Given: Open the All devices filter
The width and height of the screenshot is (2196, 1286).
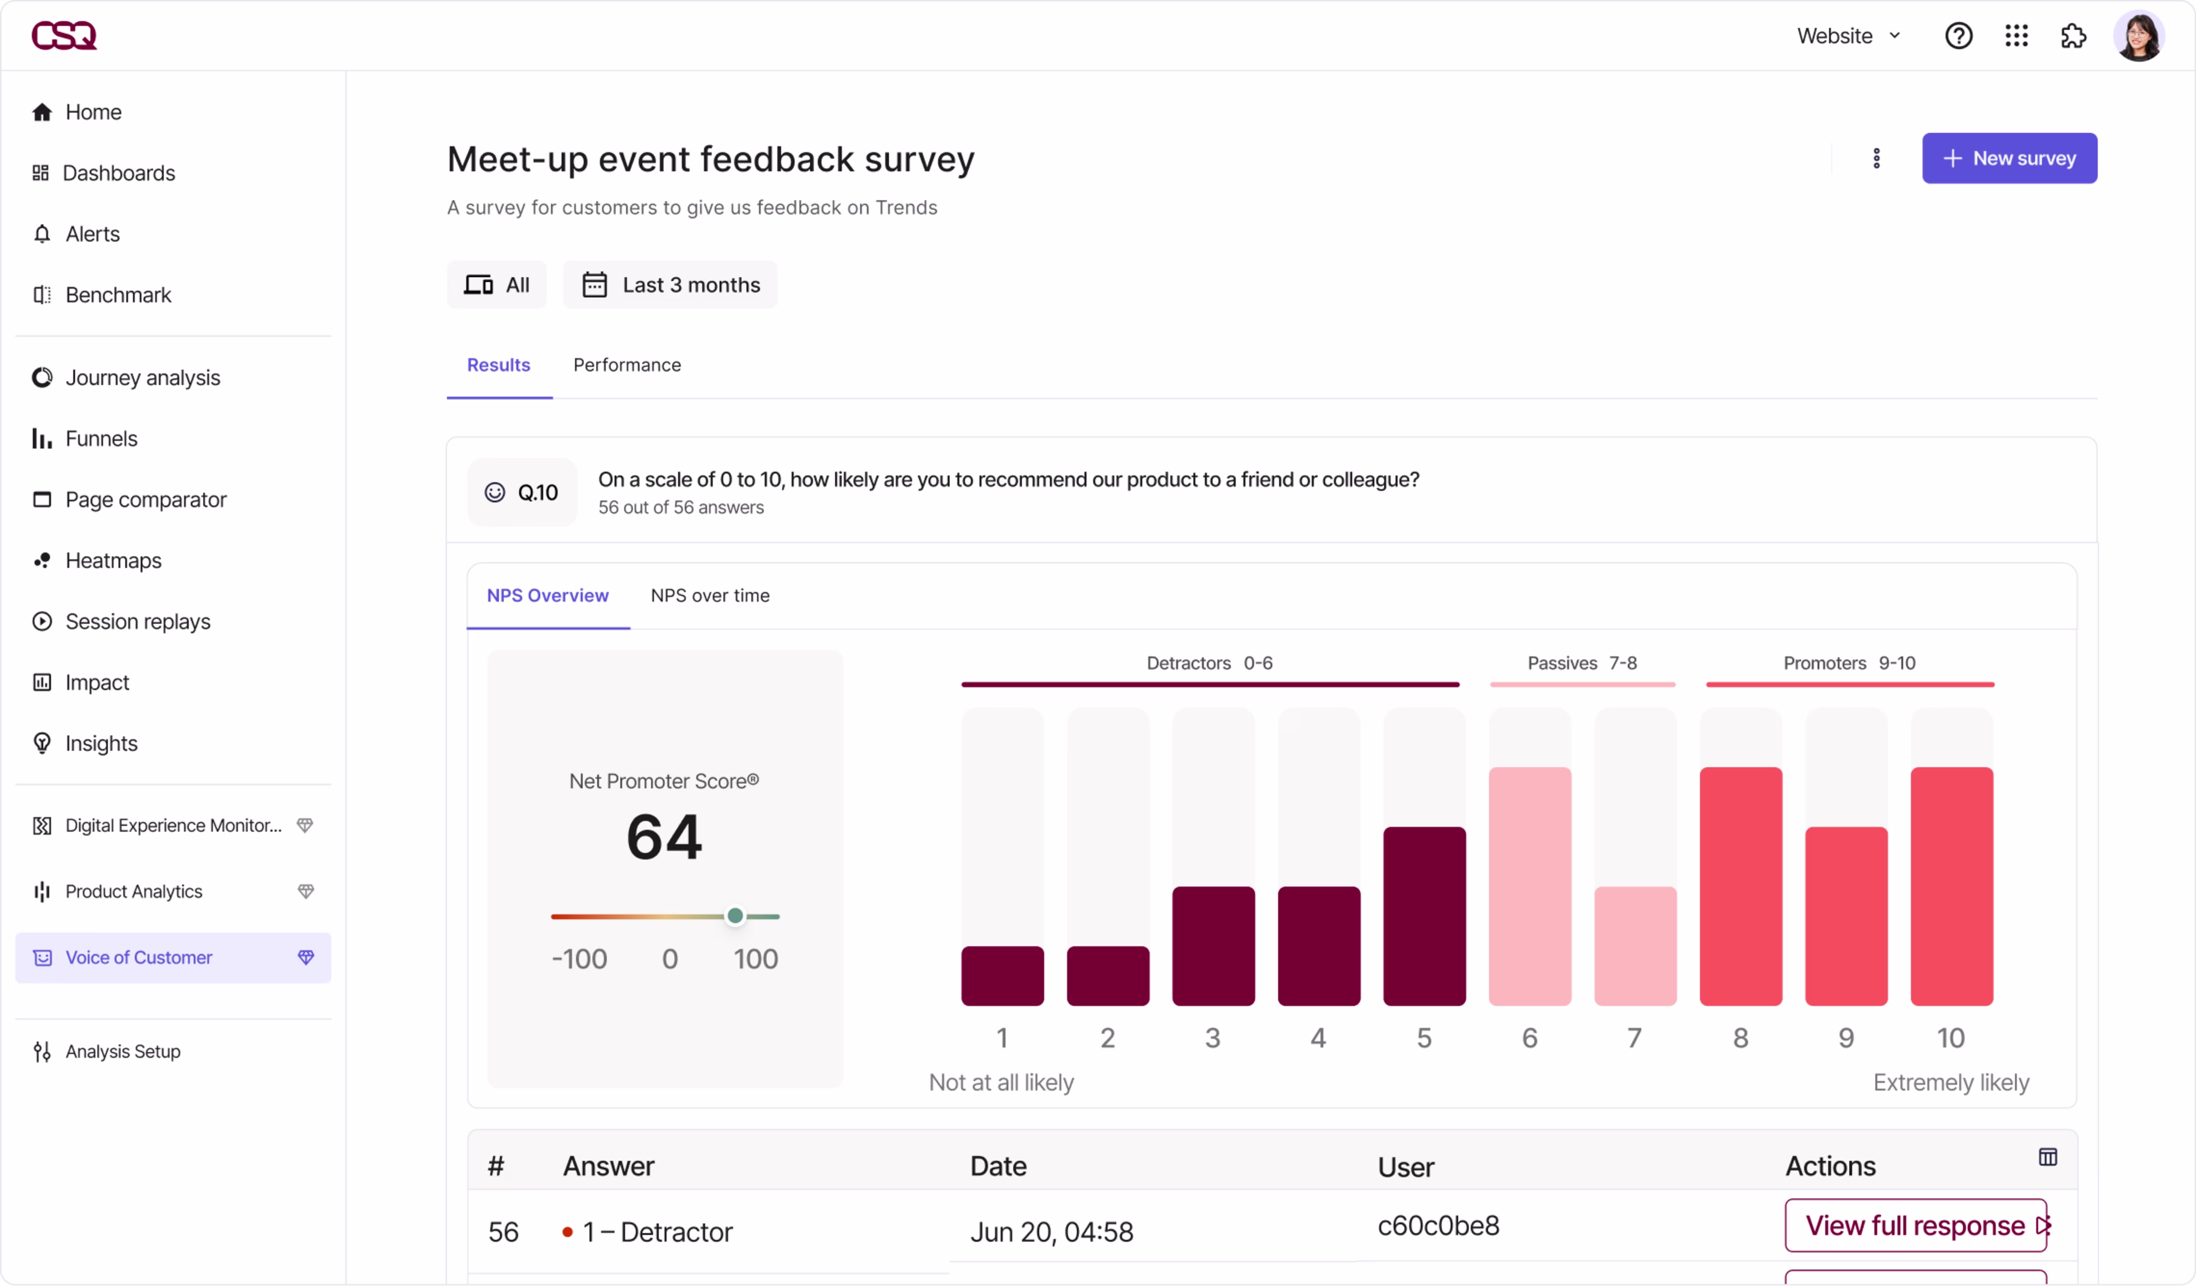Looking at the screenshot, I should [x=497, y=285].
